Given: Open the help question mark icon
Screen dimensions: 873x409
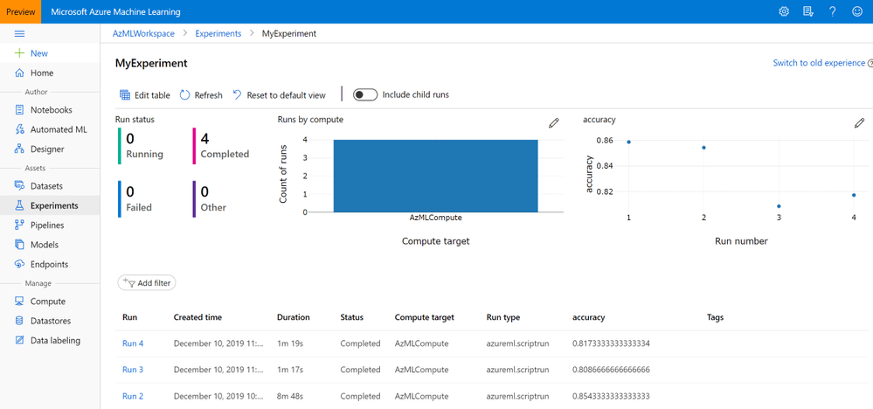Looking at the screenshot, I should [832, 11].
